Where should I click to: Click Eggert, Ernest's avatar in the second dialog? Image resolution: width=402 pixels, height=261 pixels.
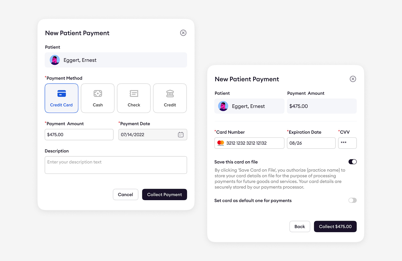(x=223, y=106)
